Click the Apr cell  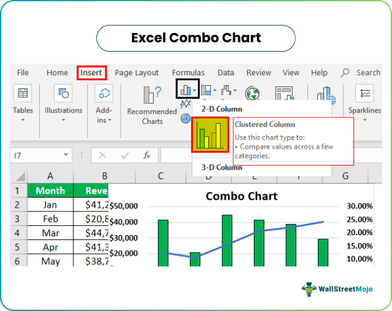(x=50, y=248)
